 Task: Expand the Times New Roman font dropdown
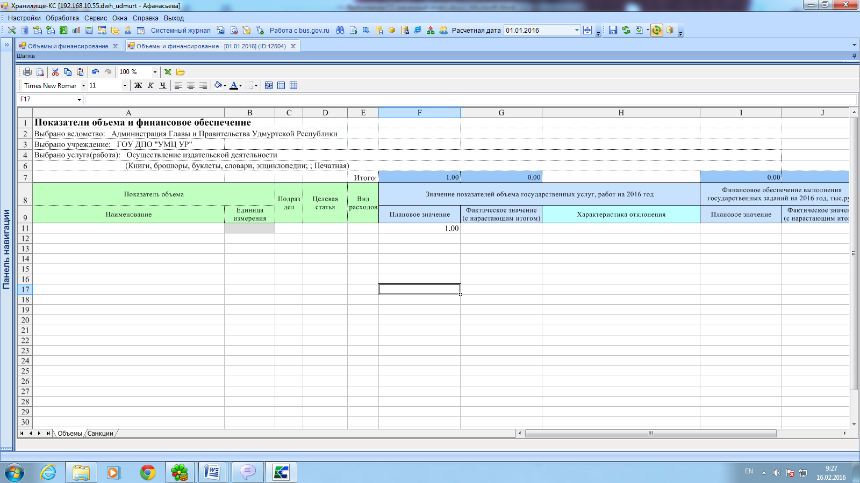[83, 86]
